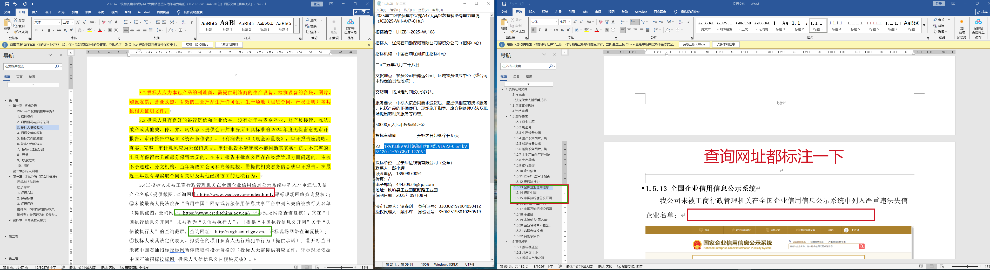The height and width of the screenshot is (270, 990).
Task: Collapse 1.5 资格要求 in right navigation pane
Action: (507, 116)
